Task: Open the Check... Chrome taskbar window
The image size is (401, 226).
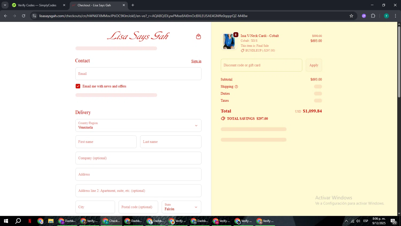Action: [111, 221]
